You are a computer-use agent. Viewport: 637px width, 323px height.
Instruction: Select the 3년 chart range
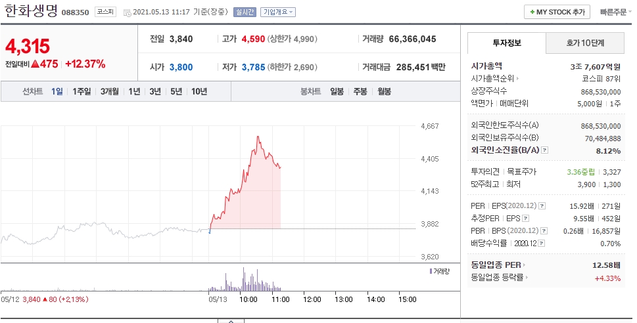[x=155, y=91]
